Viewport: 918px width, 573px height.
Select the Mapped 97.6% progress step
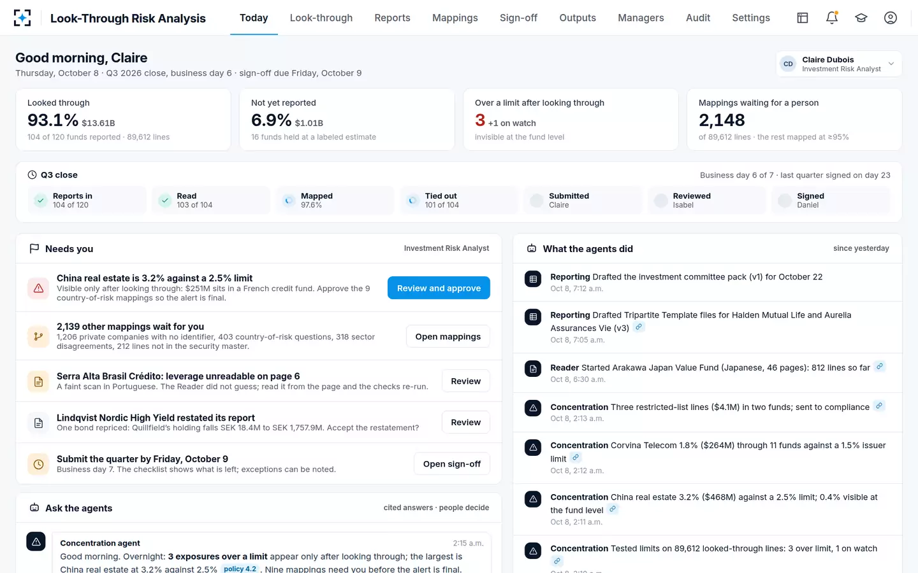[335, 201]
